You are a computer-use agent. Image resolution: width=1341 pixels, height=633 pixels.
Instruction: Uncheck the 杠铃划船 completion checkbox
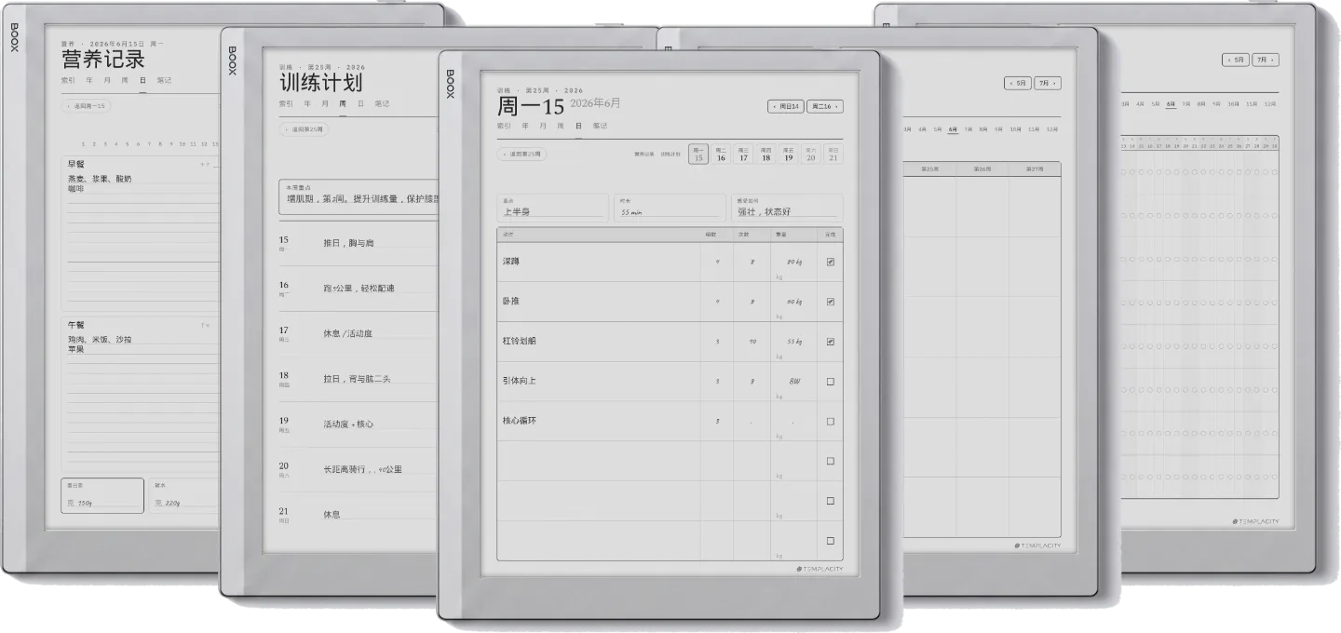coord(830,342)
